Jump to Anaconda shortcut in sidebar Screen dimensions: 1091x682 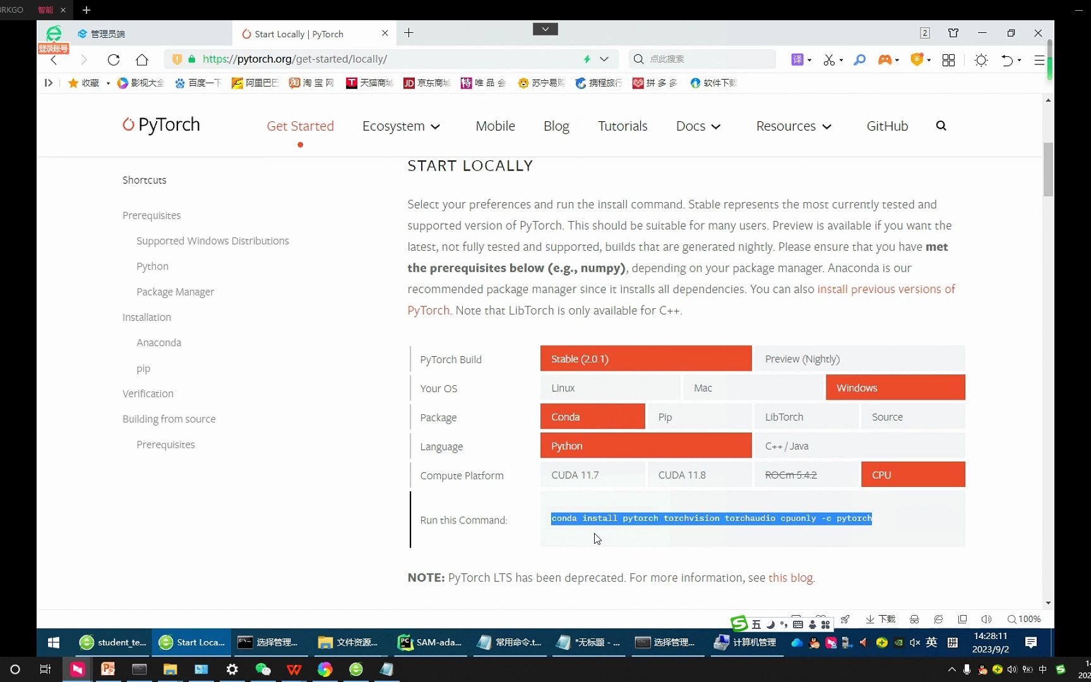(x=159, y=342)
